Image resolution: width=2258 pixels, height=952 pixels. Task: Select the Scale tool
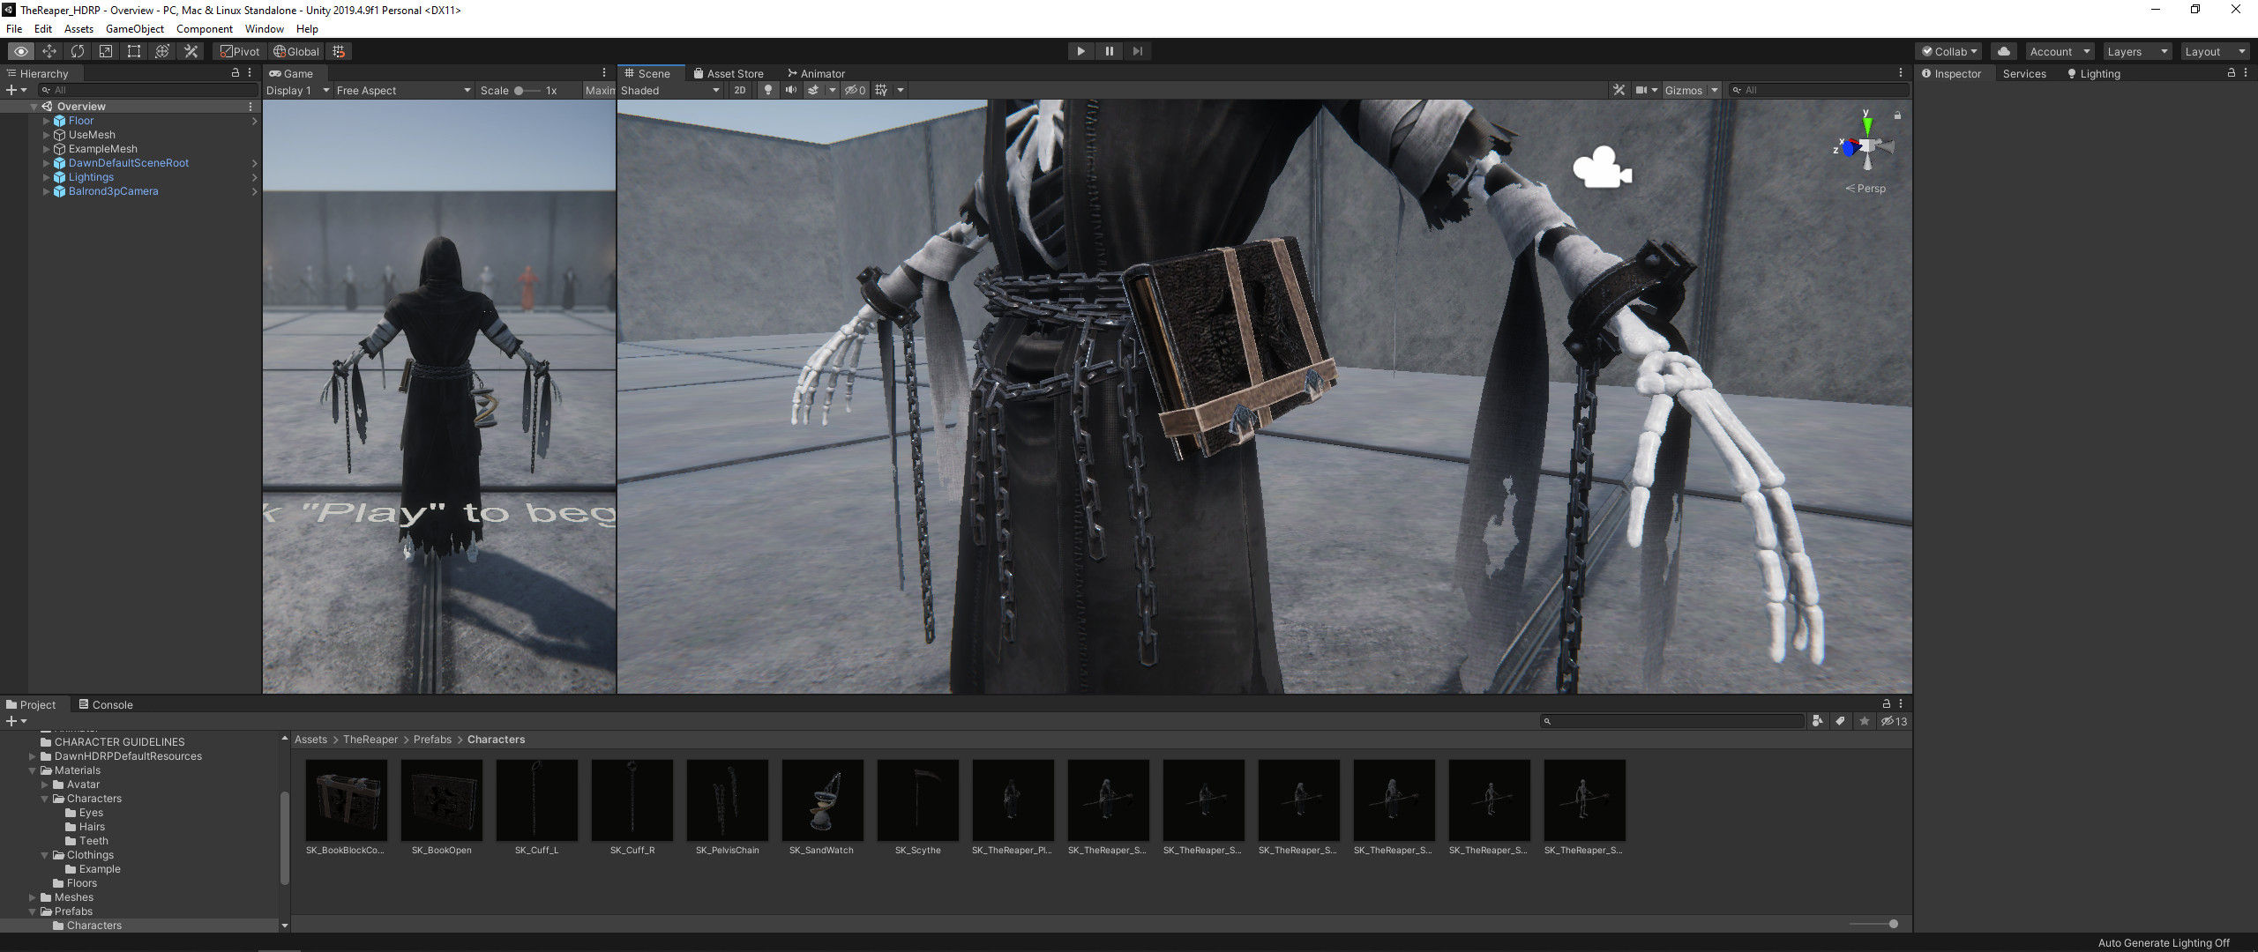[x=106, y=51]
